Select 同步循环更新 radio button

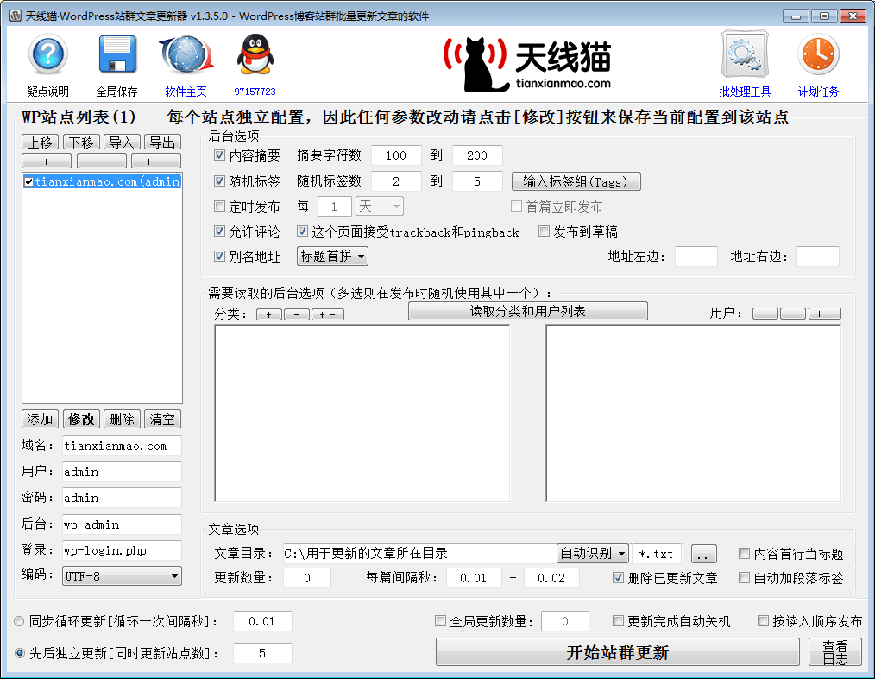coord(20,621)
